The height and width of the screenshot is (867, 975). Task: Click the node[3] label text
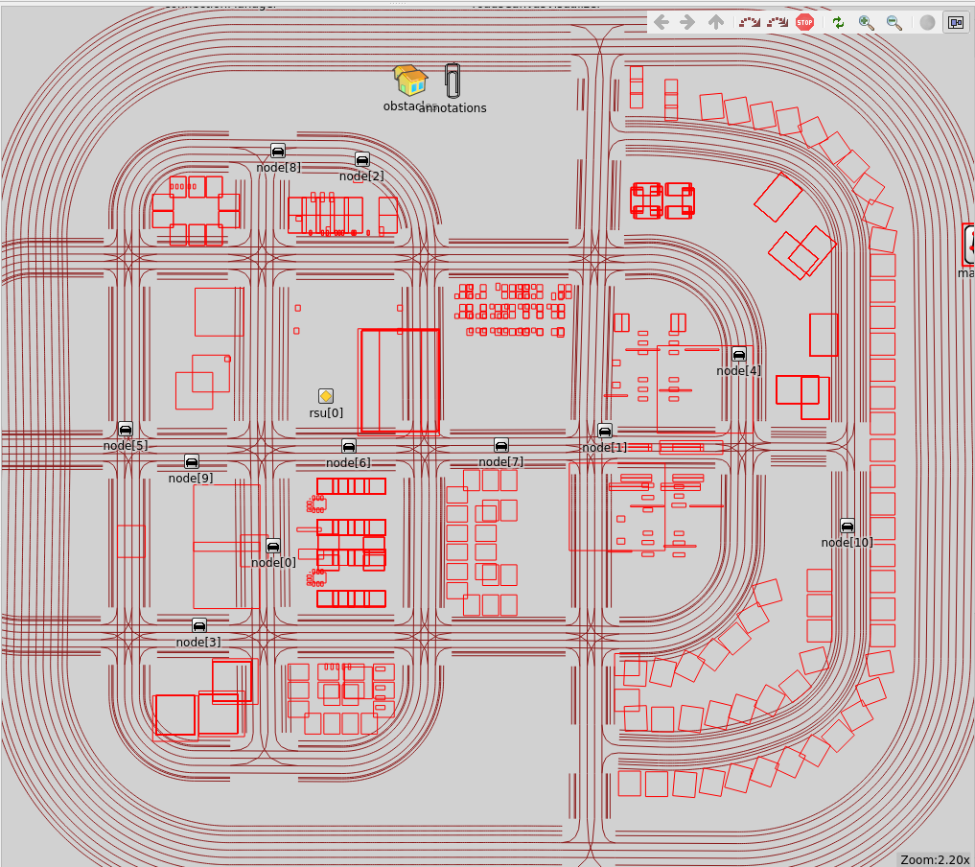point(198,642)
